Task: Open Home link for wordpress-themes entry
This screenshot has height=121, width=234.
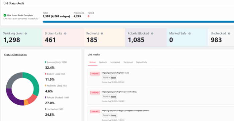Action: coord(113,115)
